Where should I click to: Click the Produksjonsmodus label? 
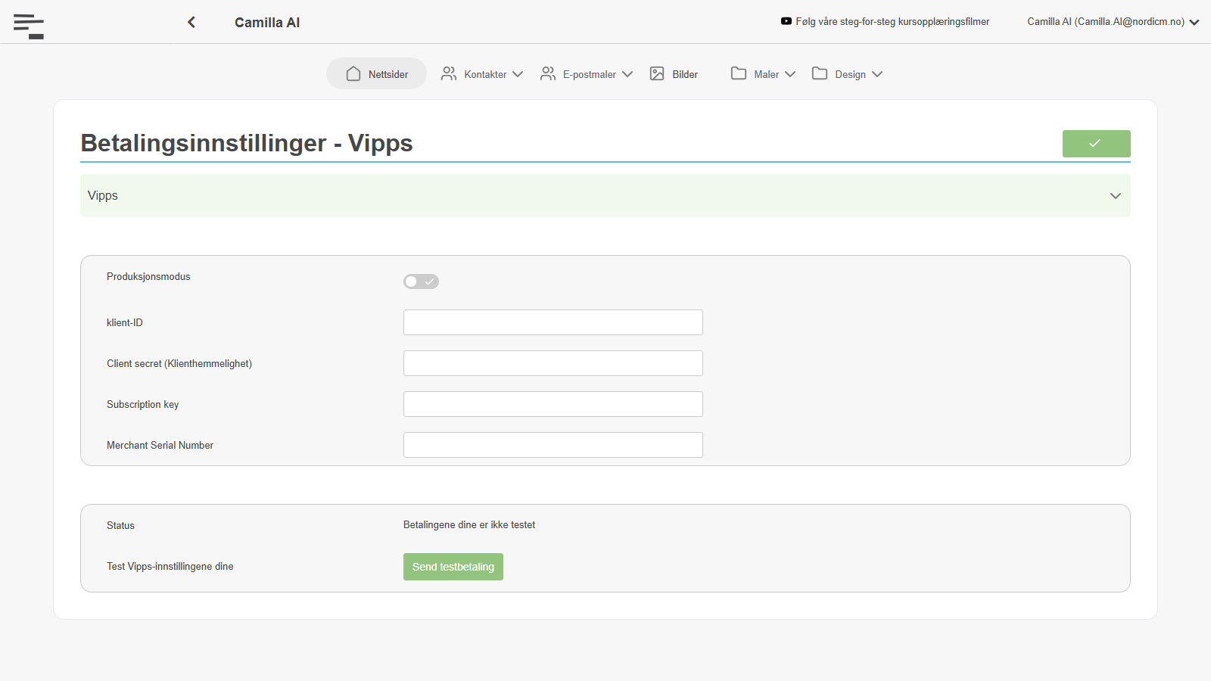pos(148,277)
